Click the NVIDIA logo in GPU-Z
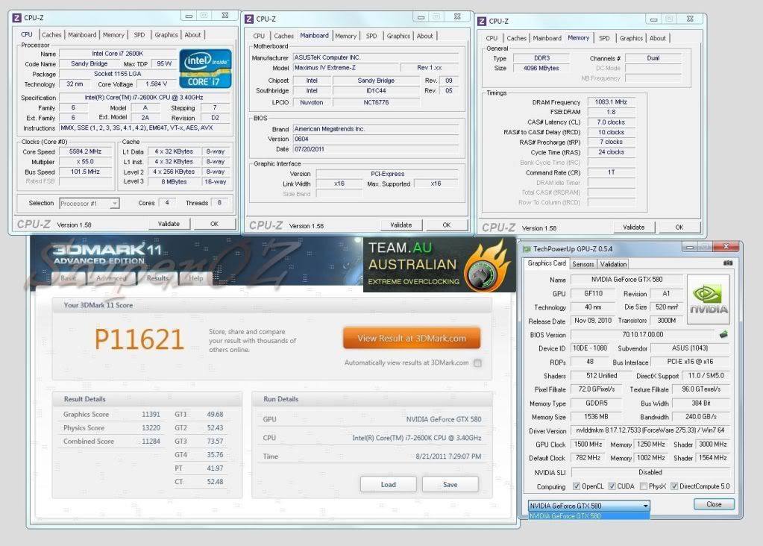This screenshot has width=763, height=546. coord(707,300)
